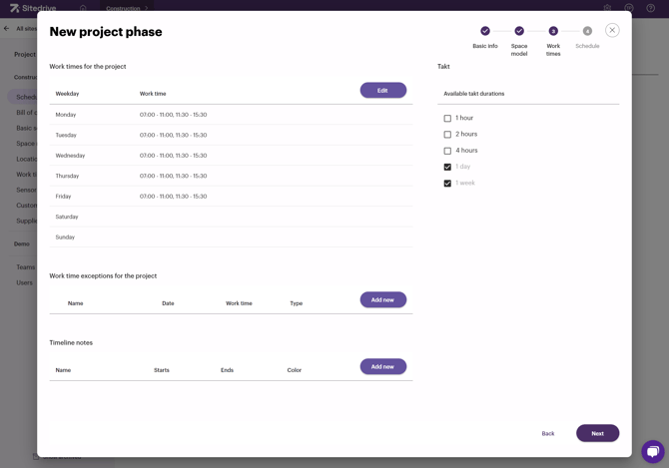The height and width of the screenshot is (468, 669).
Task: Toggle the 1 week takt checkbox
Action: click(x=447, y=184)
